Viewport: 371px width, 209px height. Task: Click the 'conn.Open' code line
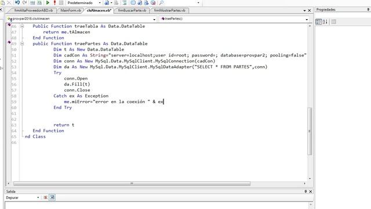pos(76,78)
